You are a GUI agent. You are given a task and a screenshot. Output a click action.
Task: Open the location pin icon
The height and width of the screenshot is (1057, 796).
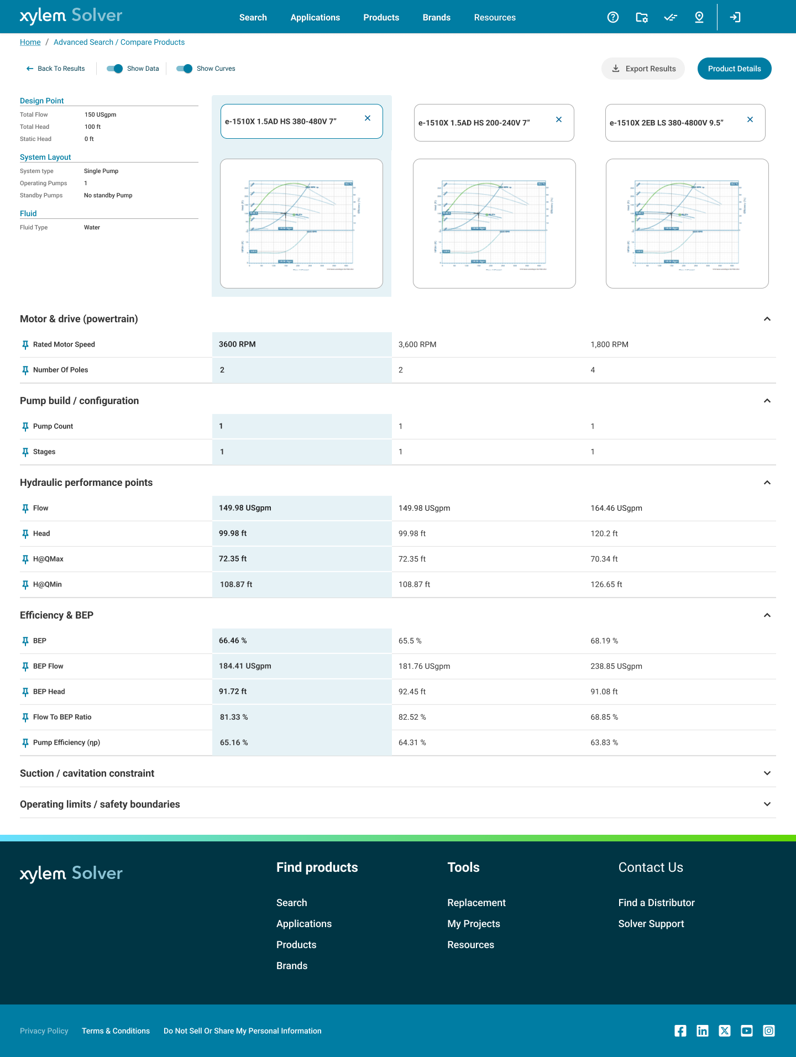pyautogui.click(x=699, y=17)
